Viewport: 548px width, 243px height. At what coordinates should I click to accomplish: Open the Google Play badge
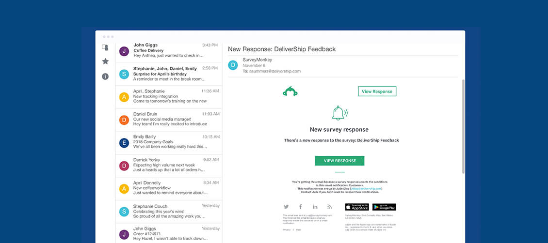384,207
